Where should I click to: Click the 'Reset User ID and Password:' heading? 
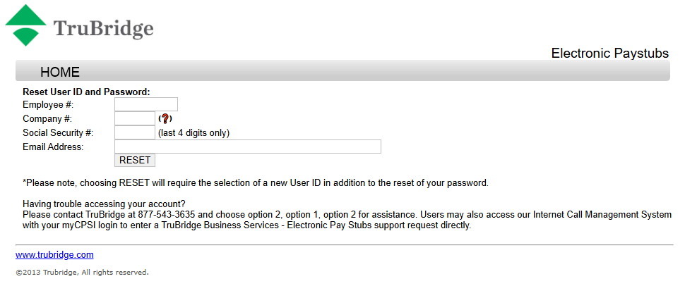86,92
